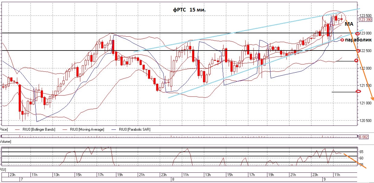This screenshot has height=183, width=374.
Task: Click the 123 000 price axis label
Action: click(366, 33)
